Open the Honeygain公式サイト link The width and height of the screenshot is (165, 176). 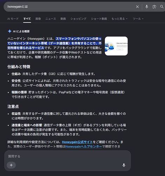(77, 142)
